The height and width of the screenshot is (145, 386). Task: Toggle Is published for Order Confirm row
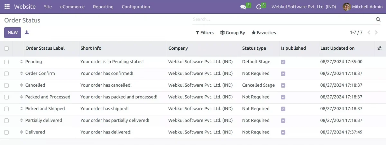[283, 73]
